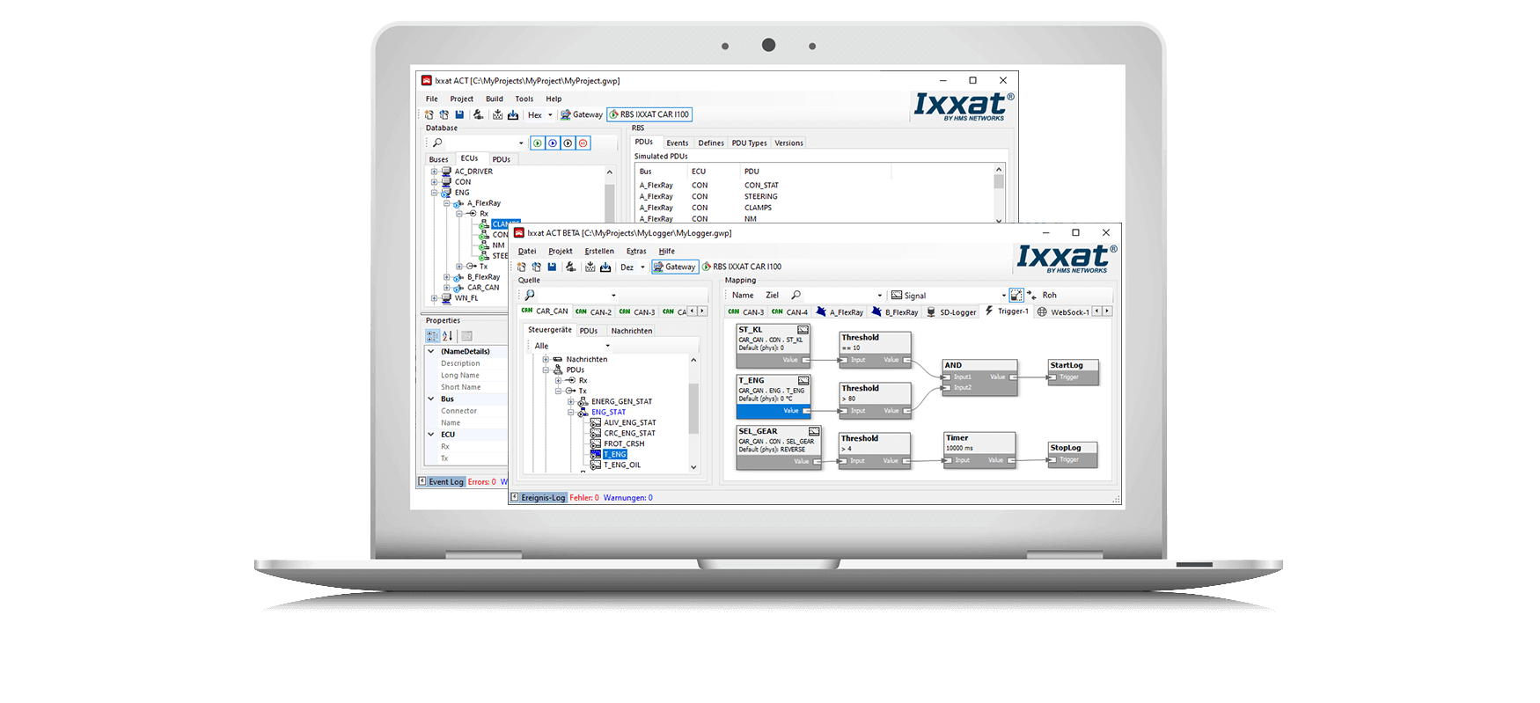
Task: Toggle Gateway mode in the MyLogger toolbar
Action: [x=674, y=267]
